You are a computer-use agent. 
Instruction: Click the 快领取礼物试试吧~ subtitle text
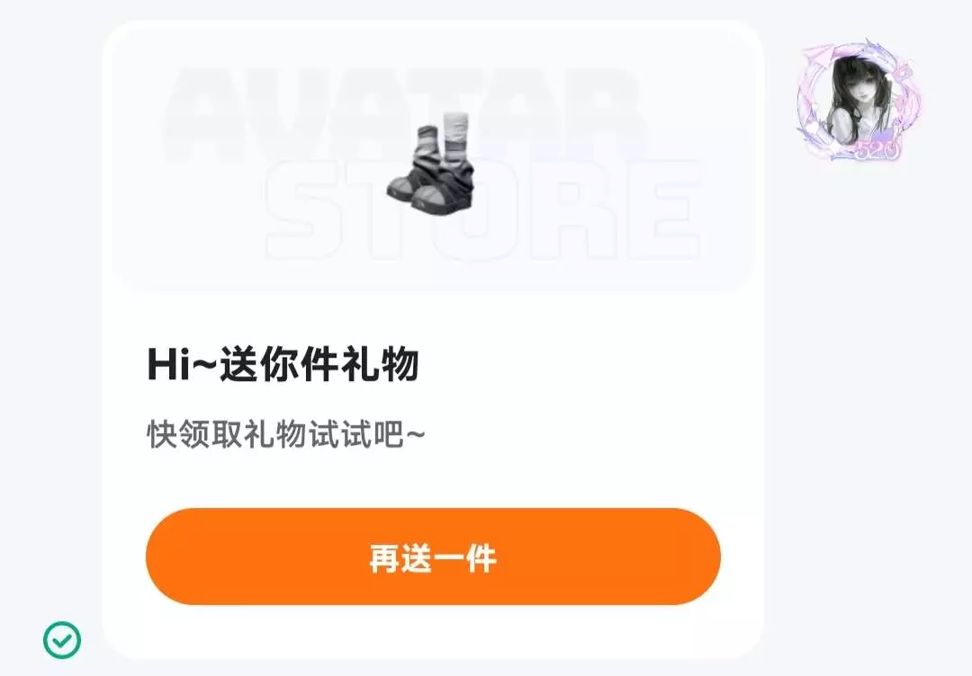pyautogui.click(x=286, y=434)
